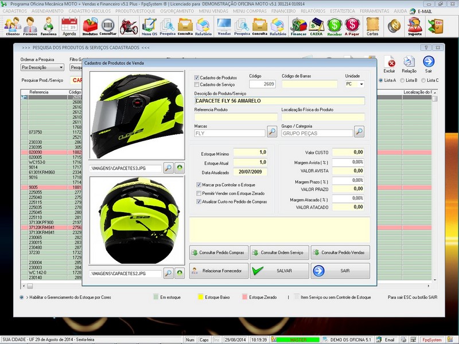Click the search icon beside Grupo / Categoria
The width and height of the screenshot is (459, 344).
tap(359, 132)
